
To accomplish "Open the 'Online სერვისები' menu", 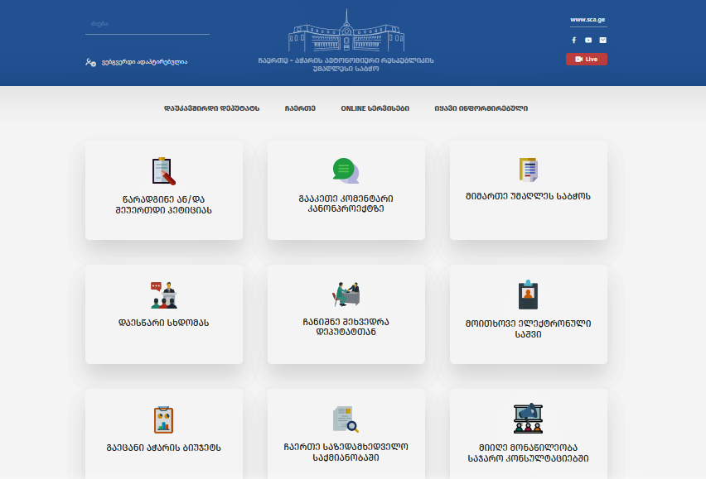I will [375, 108].
